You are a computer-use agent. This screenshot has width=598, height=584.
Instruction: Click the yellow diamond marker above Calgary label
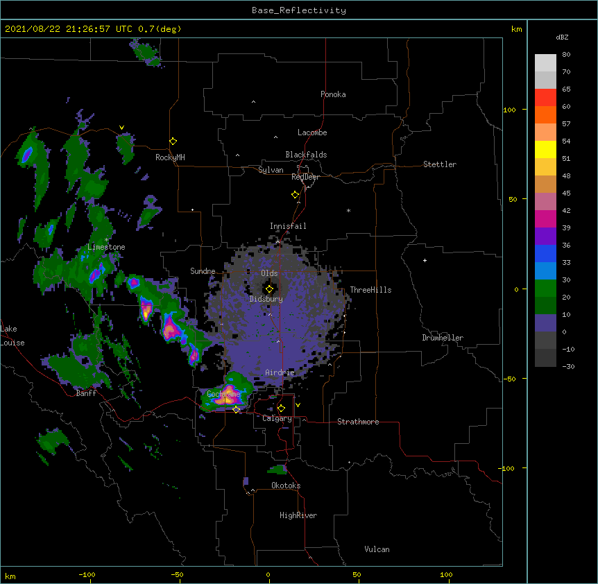[x=281, y=409]
